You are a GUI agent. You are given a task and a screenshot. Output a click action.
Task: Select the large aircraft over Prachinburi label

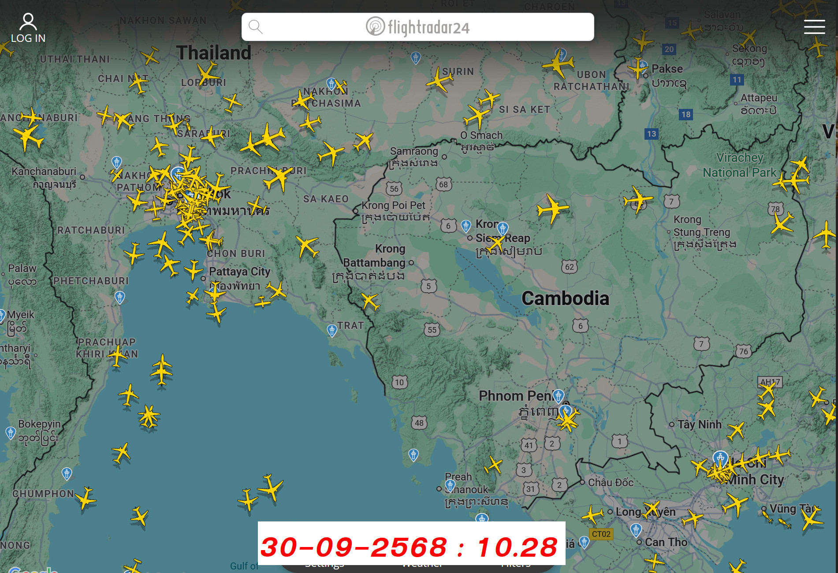click(278, 178)
